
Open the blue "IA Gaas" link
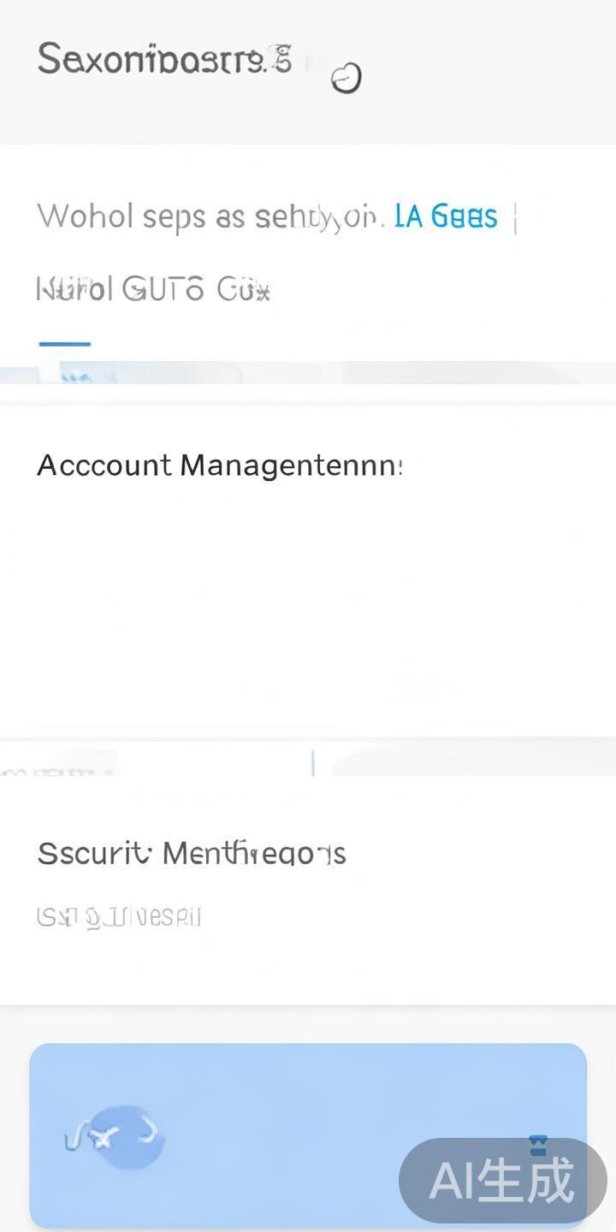pos(446,216)
